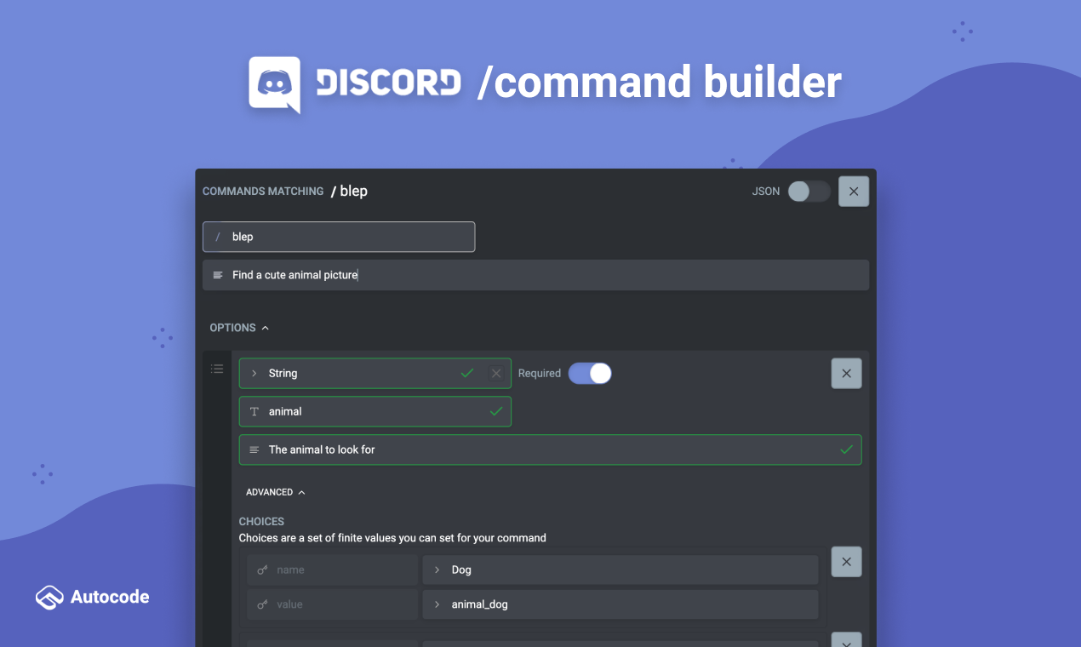
Task: Edit the 'Find a cute animal picture' description
Action: [535, 275]
